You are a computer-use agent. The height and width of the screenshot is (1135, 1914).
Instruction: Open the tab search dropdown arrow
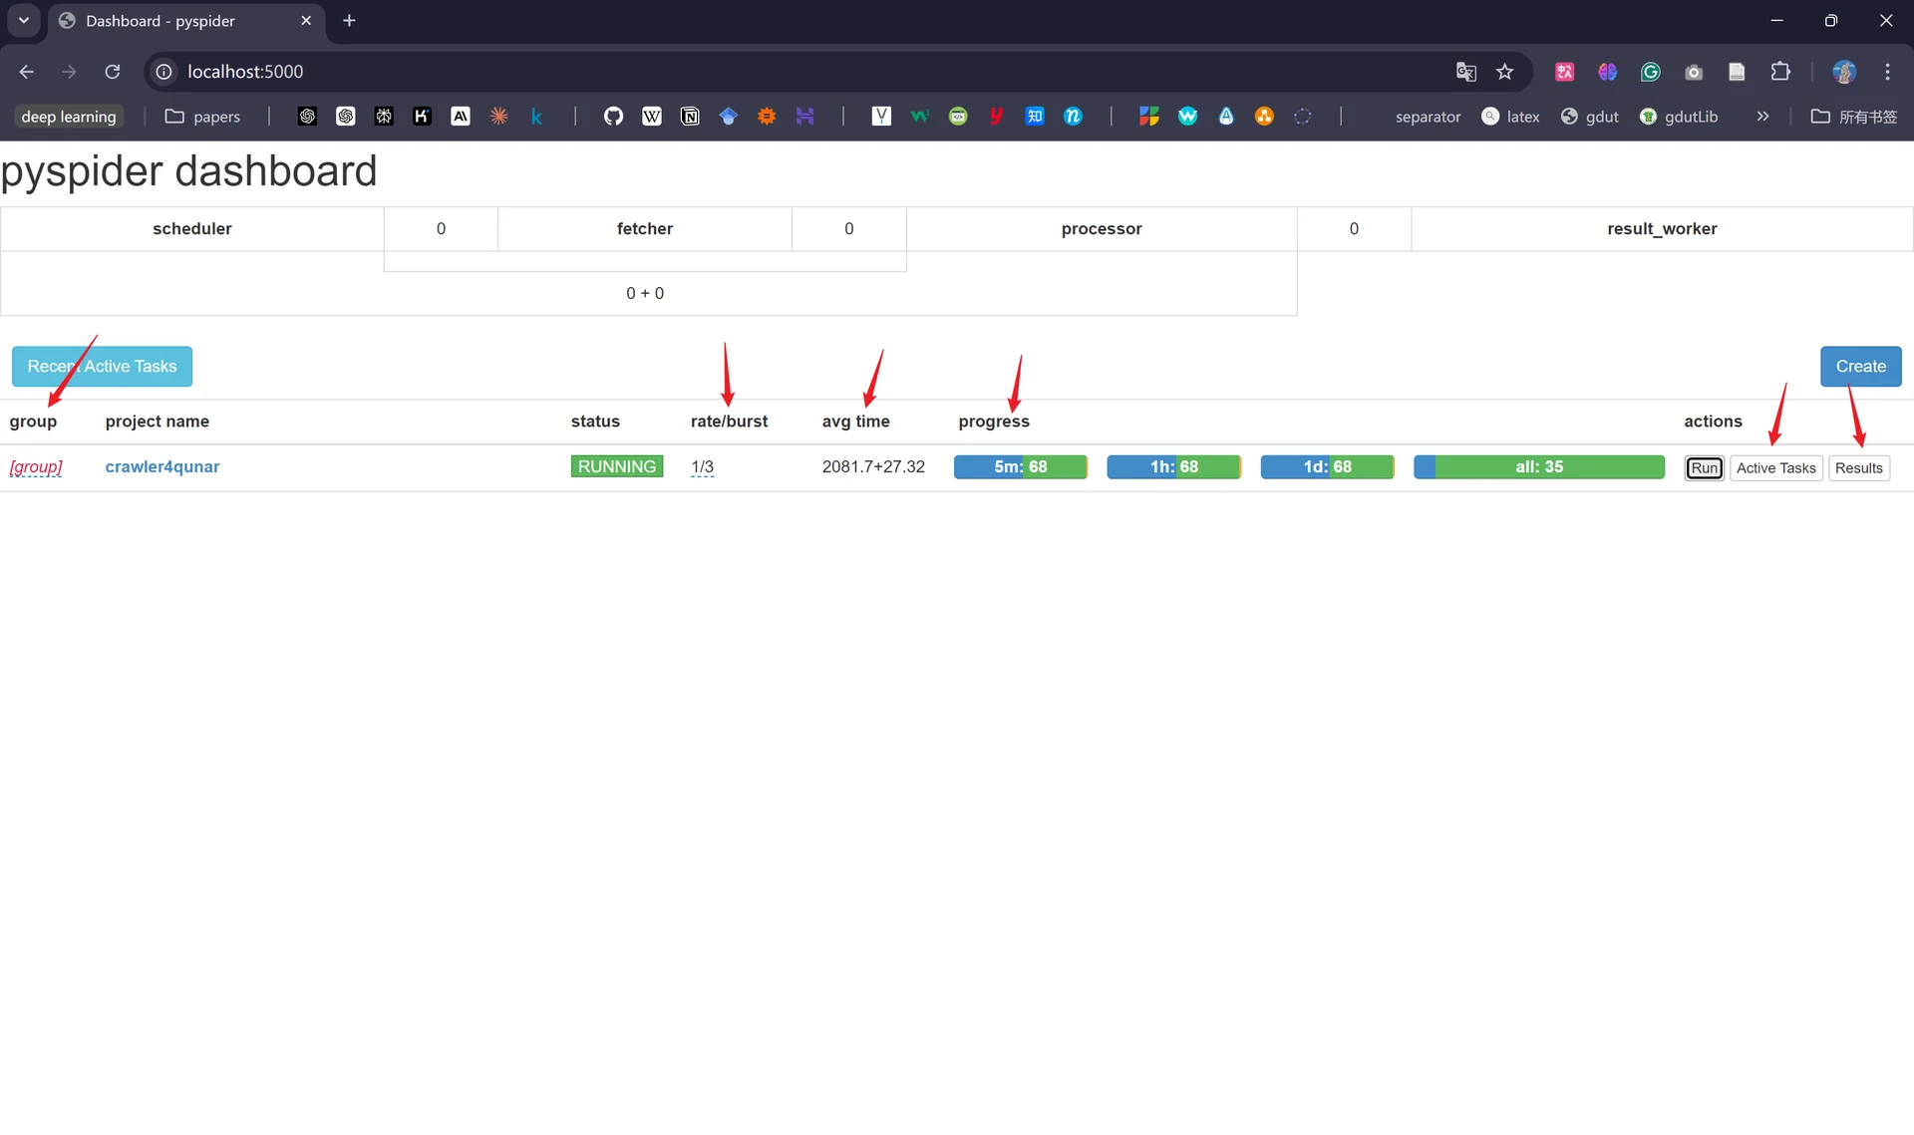click(24, 21)
